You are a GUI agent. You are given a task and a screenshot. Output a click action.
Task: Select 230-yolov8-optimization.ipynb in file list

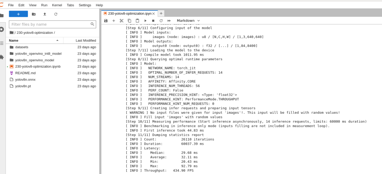tap(52, 67)
